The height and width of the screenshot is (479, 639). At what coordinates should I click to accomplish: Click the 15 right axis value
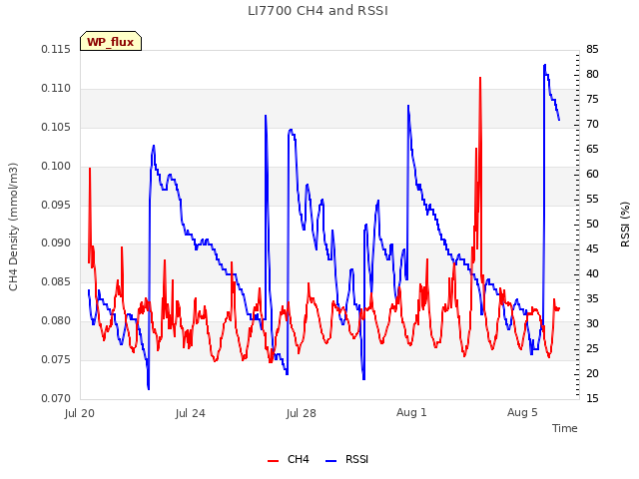pyautogui.click(x=592, y=398)
